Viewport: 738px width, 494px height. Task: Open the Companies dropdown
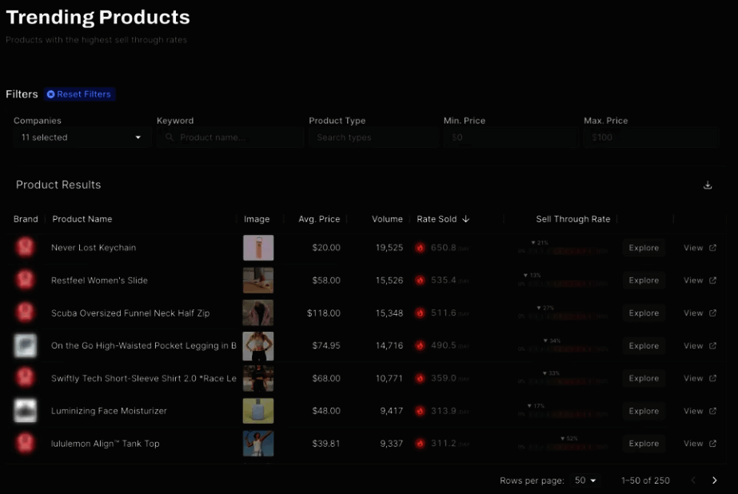pos(81,137)
